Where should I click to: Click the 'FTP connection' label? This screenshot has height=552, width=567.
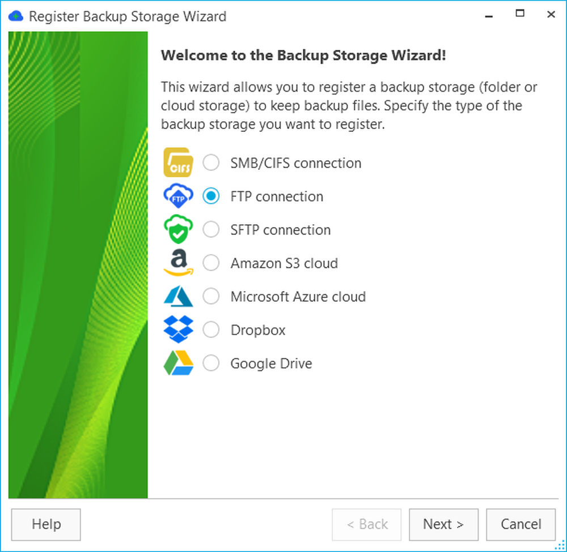point(277,196)
